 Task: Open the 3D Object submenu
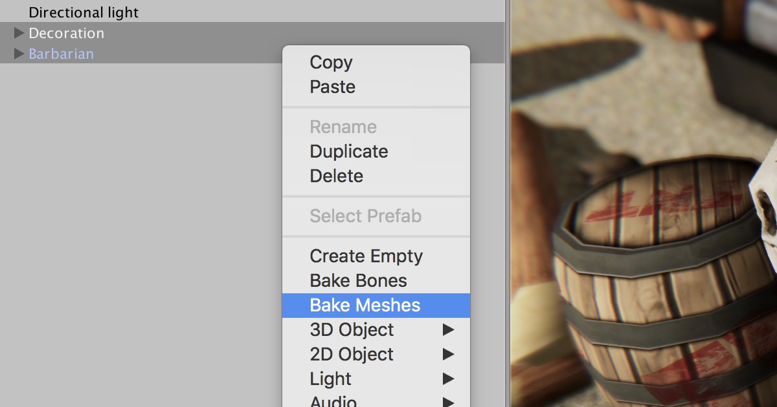click(x=376, y=329)
